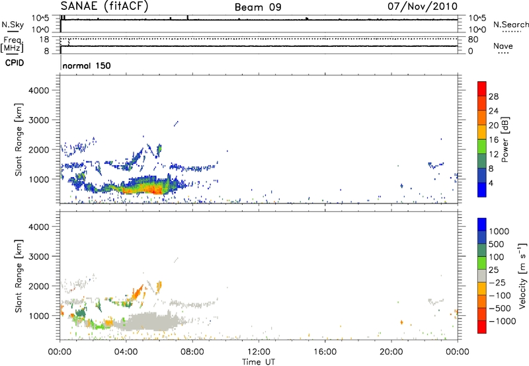
Task: Click the 08:00 time tick label
Action: 192,352
